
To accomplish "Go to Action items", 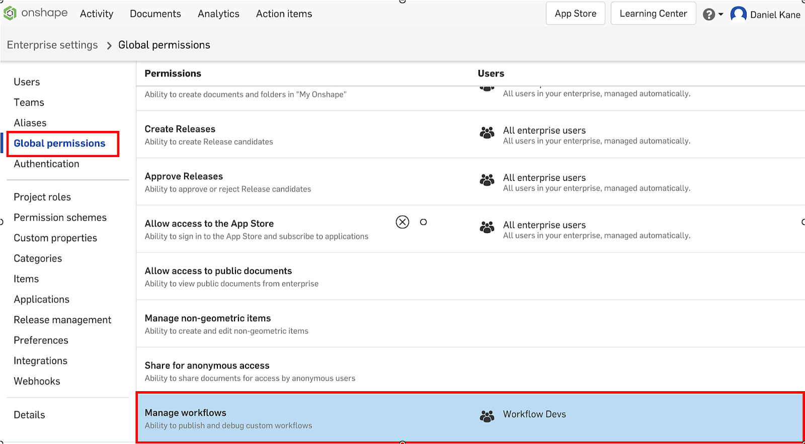I will coord(284,14).
